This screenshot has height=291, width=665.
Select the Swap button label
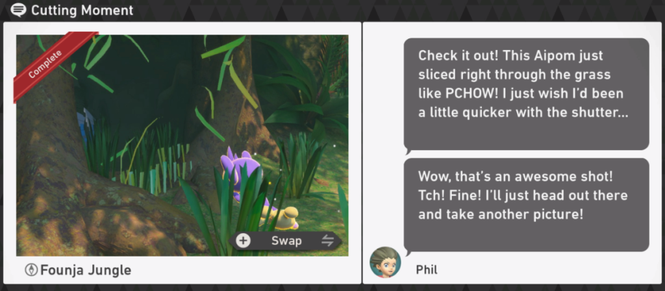[286, 241]
